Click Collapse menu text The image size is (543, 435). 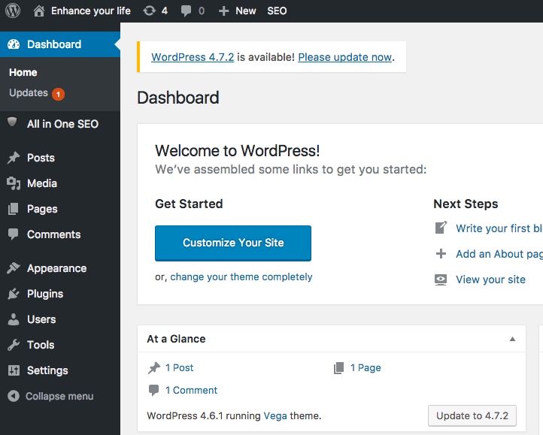coord(59,396)
